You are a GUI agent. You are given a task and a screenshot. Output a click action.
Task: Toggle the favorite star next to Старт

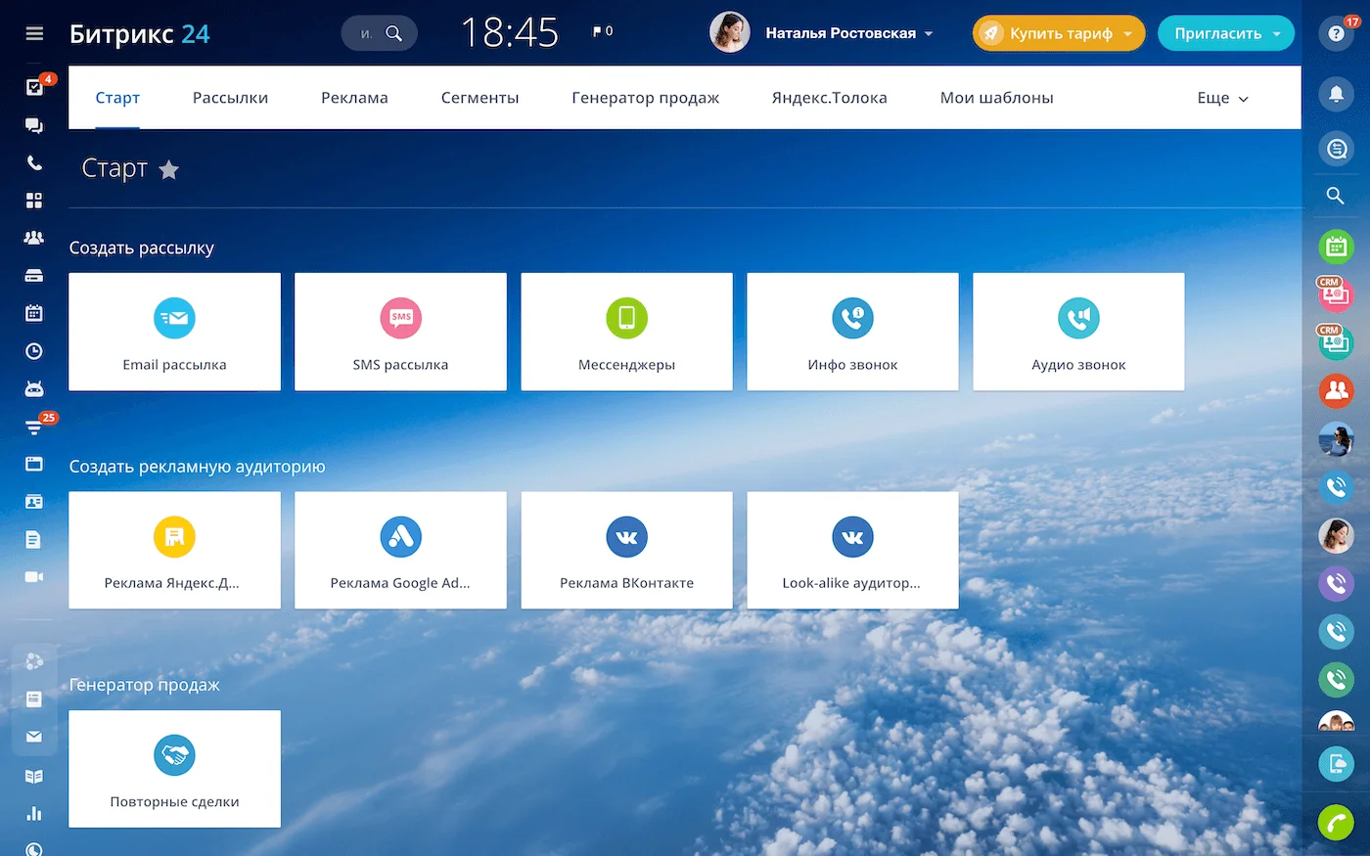(x=169, y=170)
